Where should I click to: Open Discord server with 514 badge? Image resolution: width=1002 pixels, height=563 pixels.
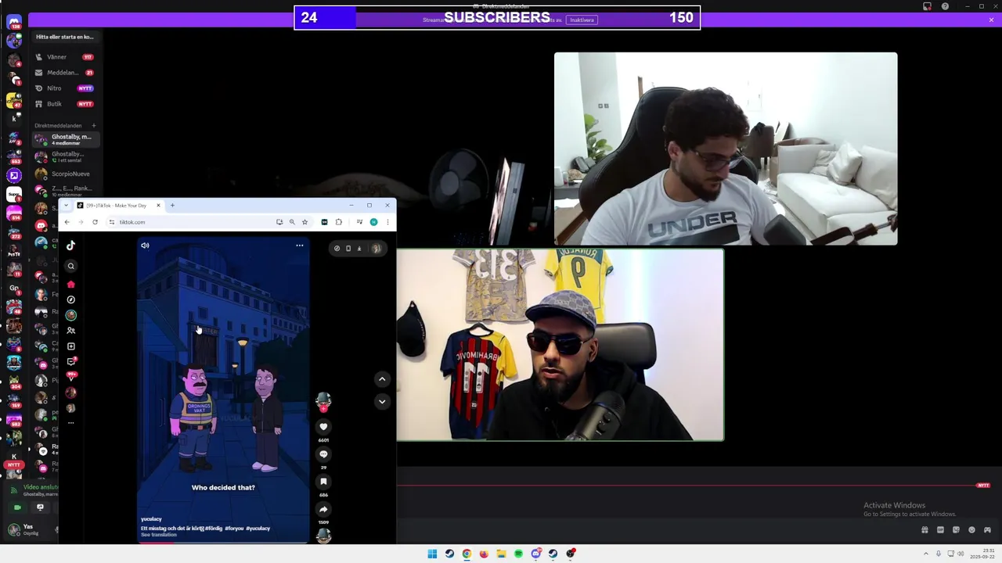tap(14, 213)
